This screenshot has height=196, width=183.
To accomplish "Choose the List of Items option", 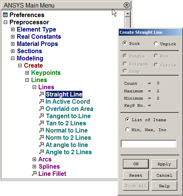I will pyautogui.click(x=128, y=120).
